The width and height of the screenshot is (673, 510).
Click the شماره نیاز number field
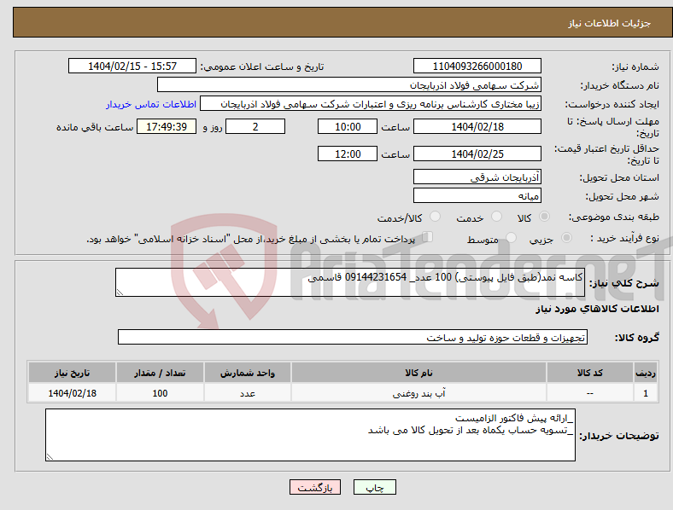click(x=477, y=67)
